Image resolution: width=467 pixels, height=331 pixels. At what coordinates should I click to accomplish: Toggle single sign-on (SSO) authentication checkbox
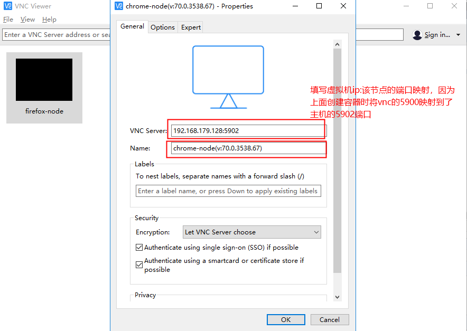(x=139, y=248)
